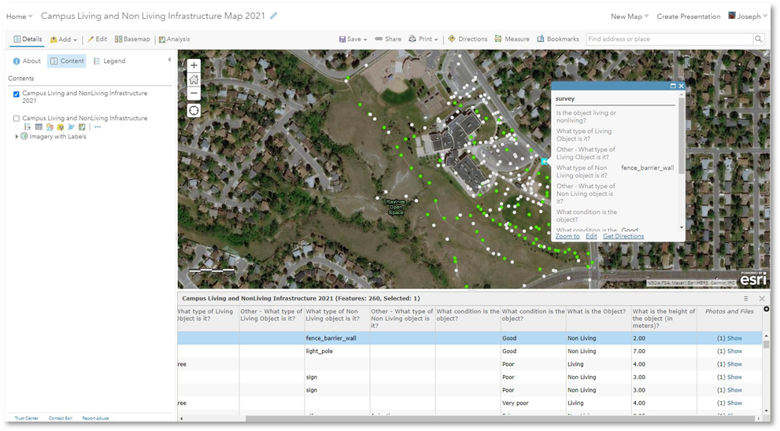Click table horizontal scrollbar
780x431 pixels.
pyautogui.click(x=500, y=418)
